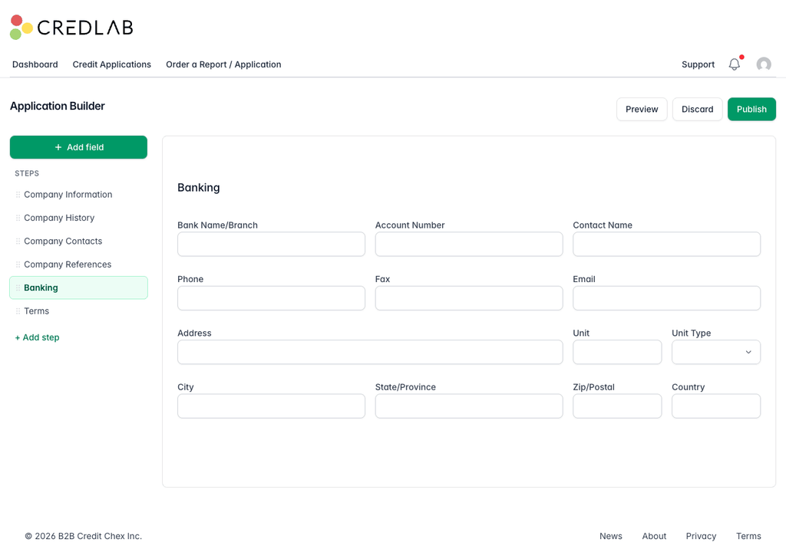Viewport: 786px width, 552px height.
Task: Grab the drag handle beside Company References
Action: pyautogui.click(x=18, y=264)
